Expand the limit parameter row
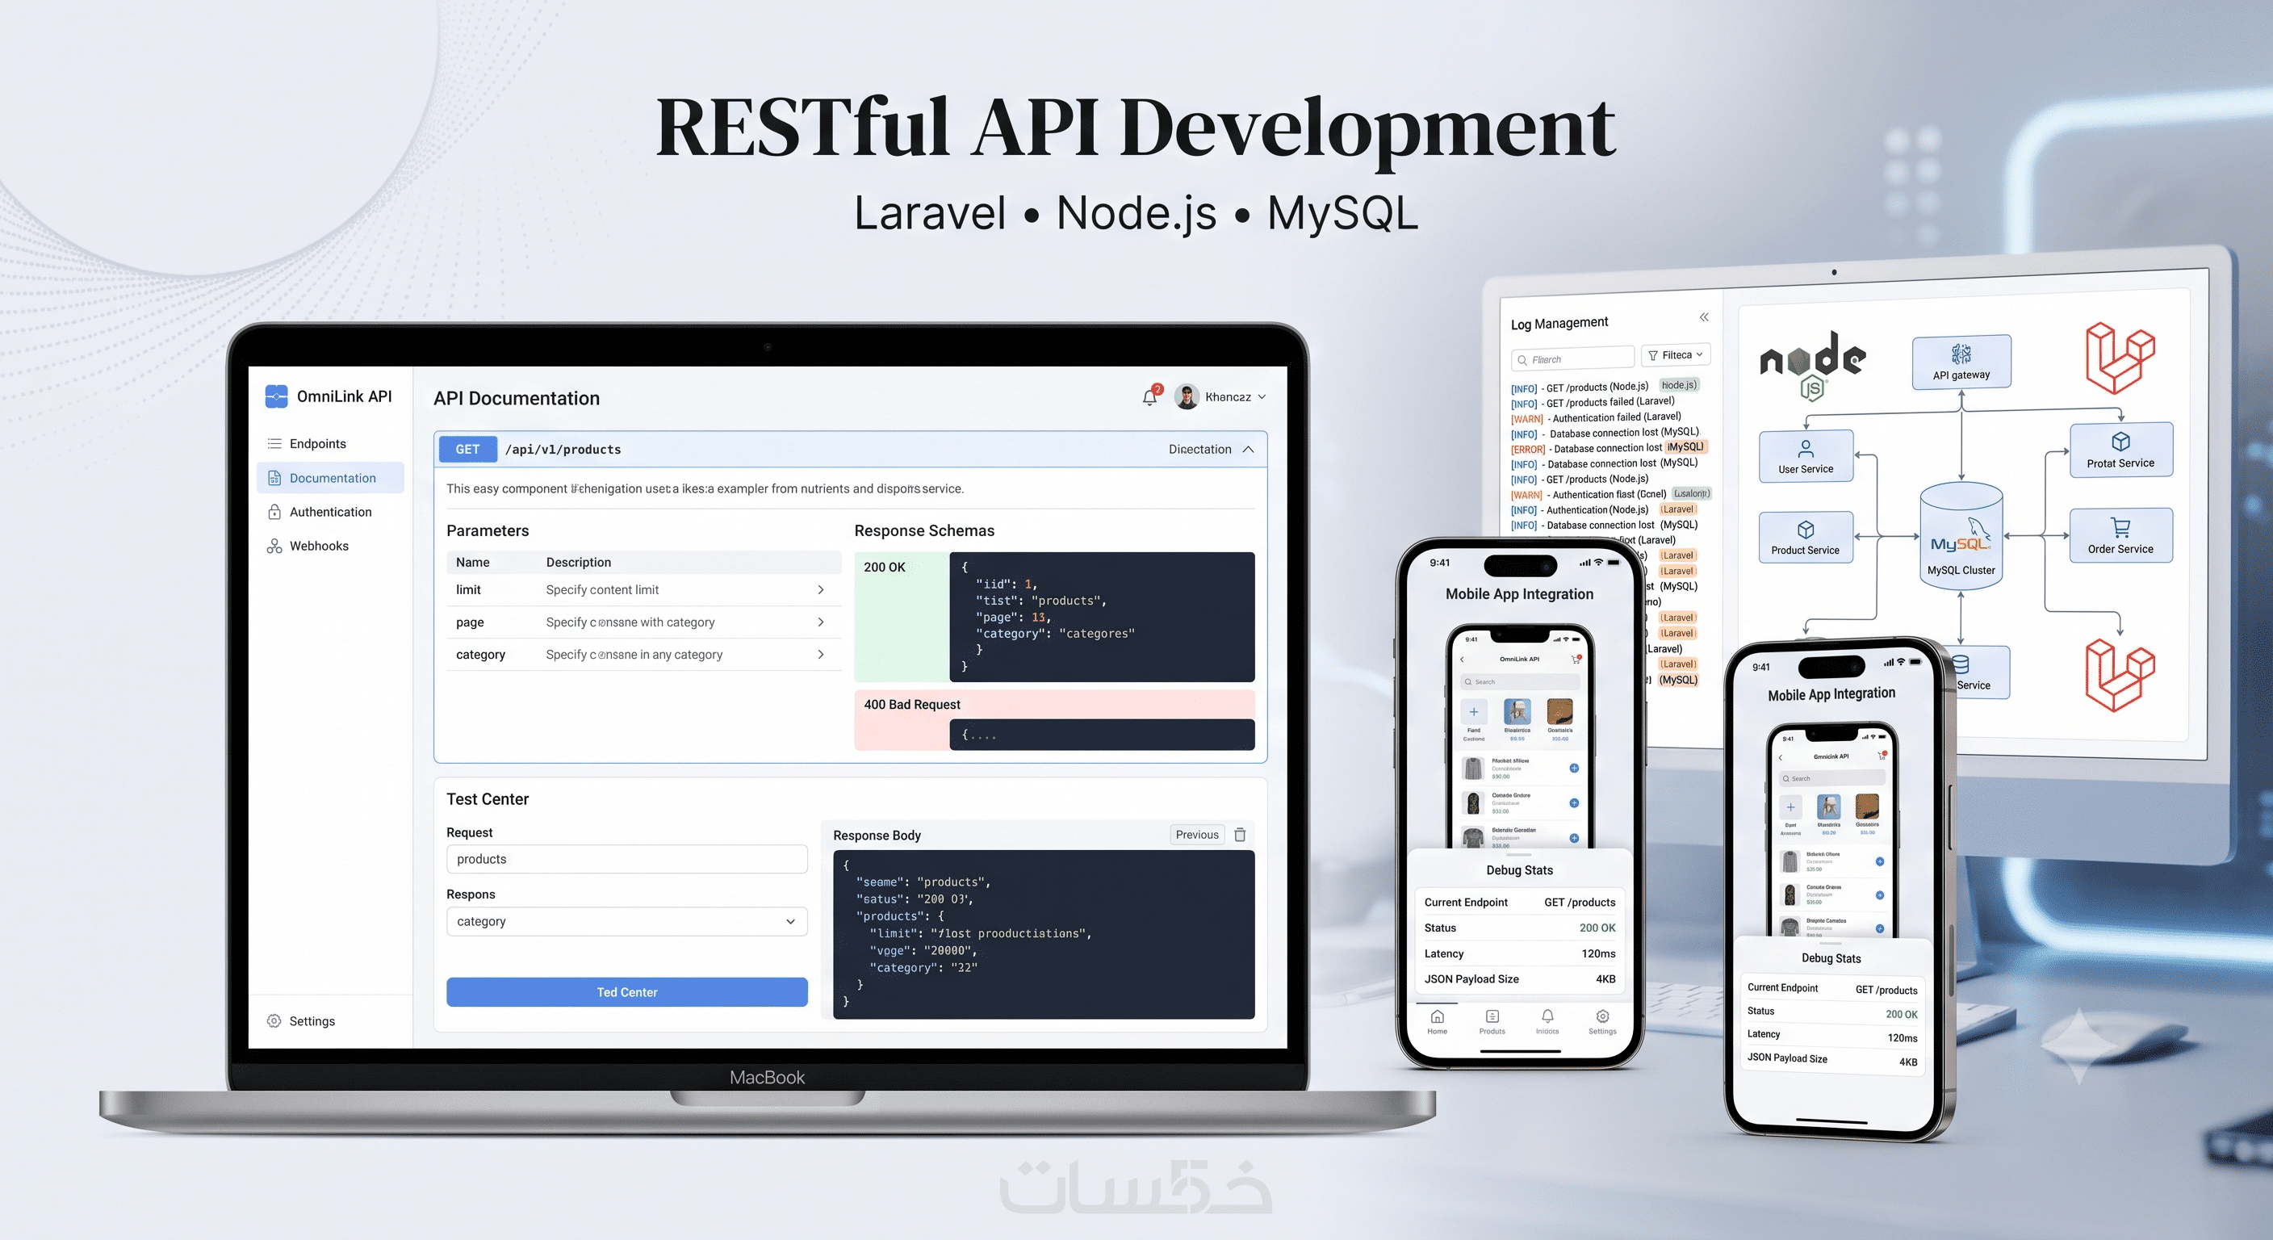 click(x=643, y=589)
